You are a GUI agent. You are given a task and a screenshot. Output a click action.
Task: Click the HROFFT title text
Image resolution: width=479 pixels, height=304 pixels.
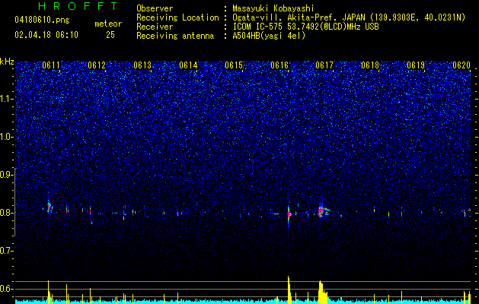pyautogui.click(x=78, y=6)
